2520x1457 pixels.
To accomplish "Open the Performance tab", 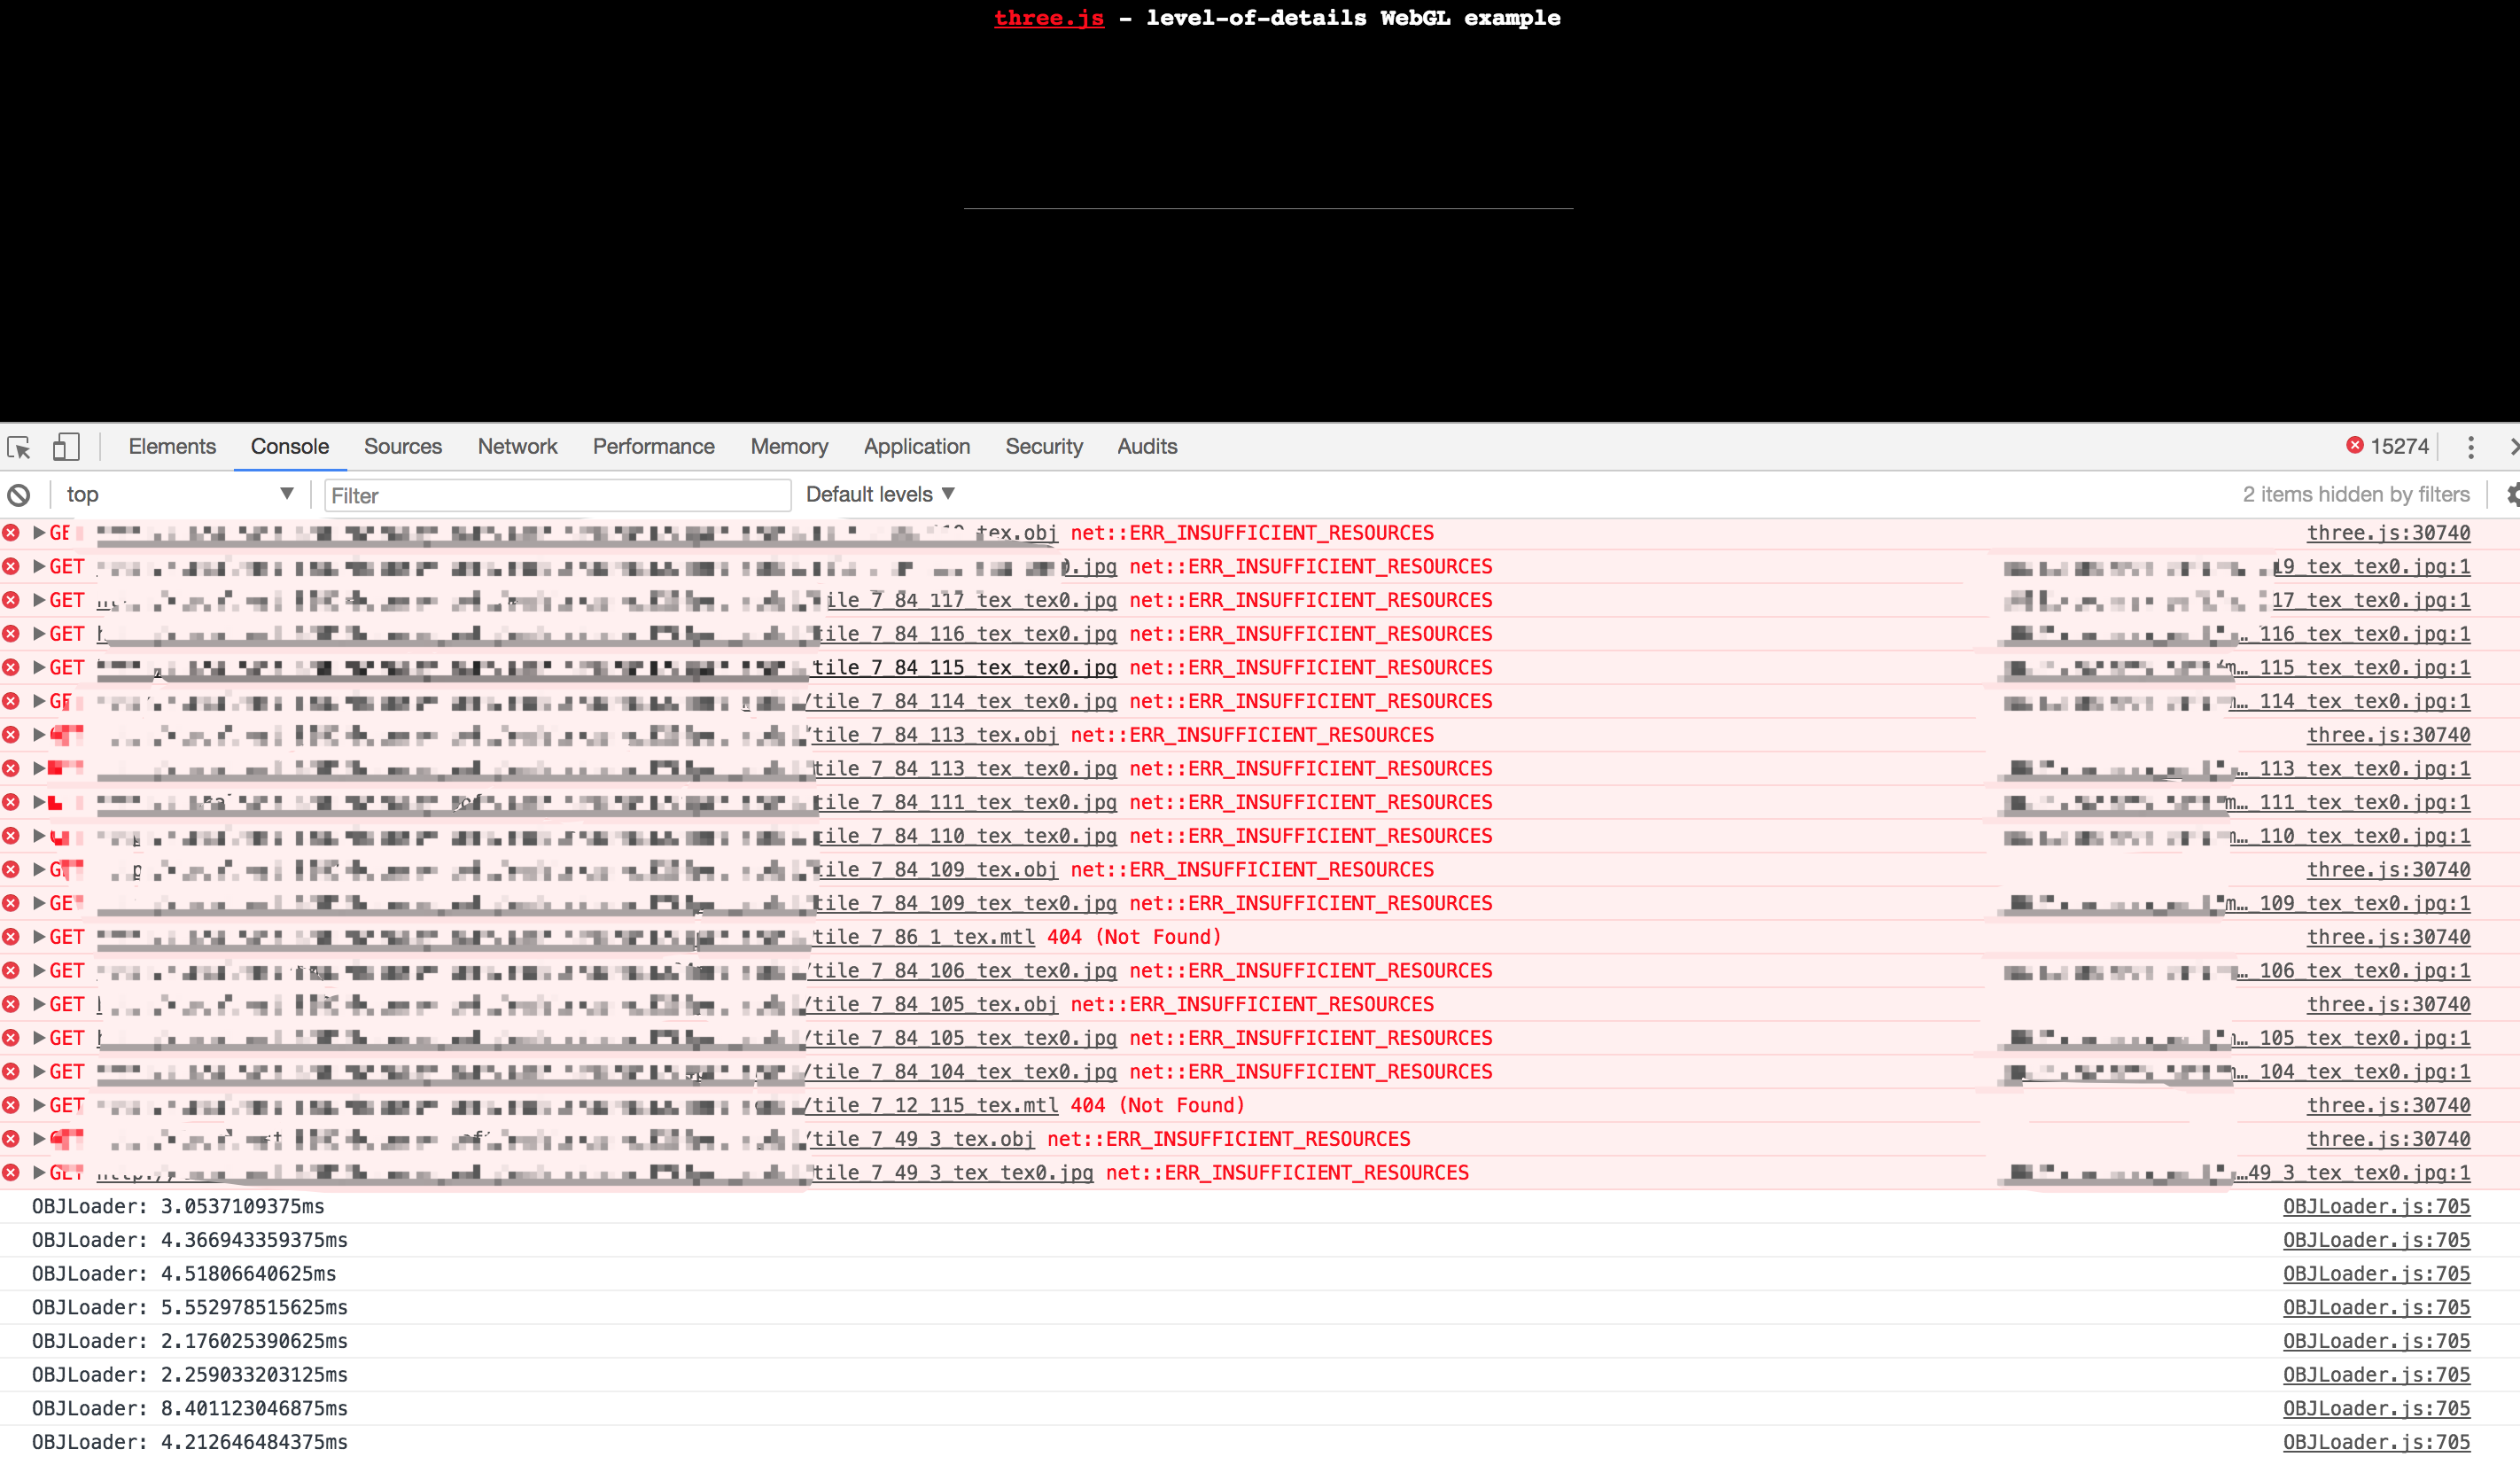I will pos(653,447).
